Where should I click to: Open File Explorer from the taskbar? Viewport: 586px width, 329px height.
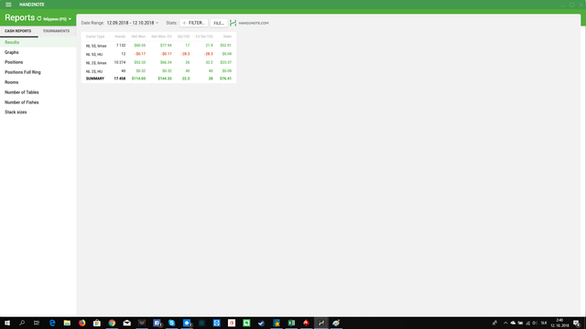[67, 323]
